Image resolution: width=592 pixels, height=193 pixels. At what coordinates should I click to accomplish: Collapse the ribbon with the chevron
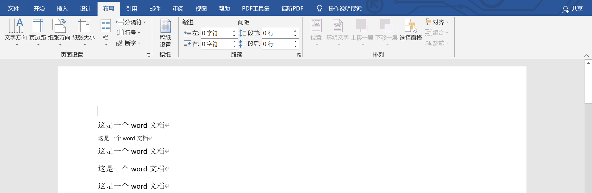click(586, 56)
